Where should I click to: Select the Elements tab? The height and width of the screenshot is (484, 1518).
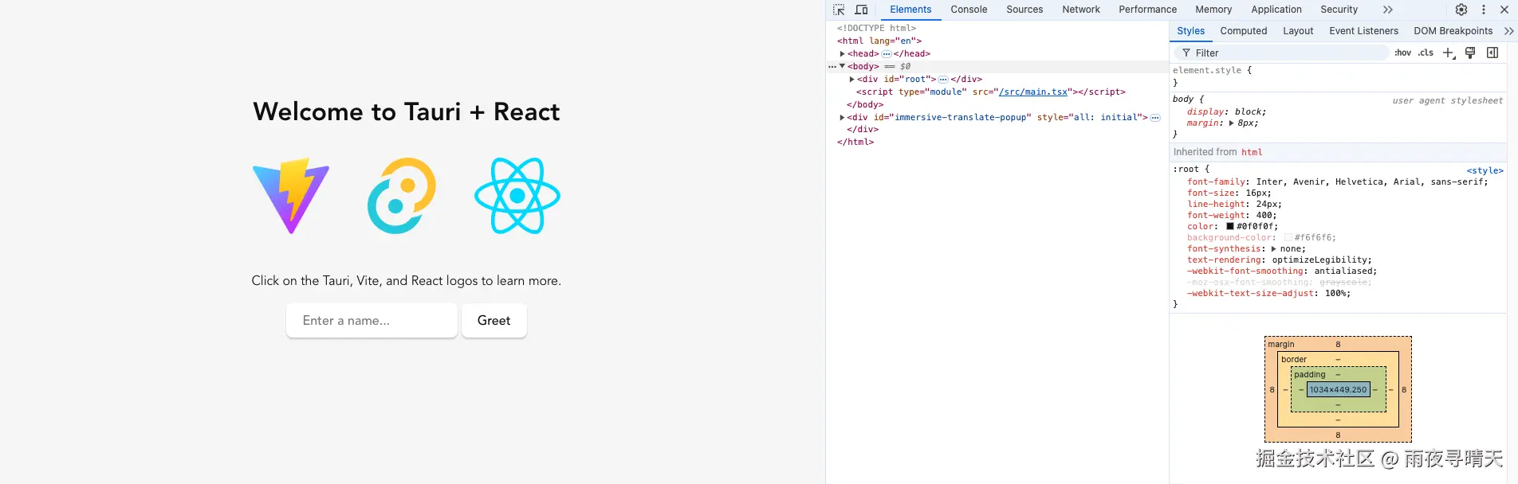910,10
